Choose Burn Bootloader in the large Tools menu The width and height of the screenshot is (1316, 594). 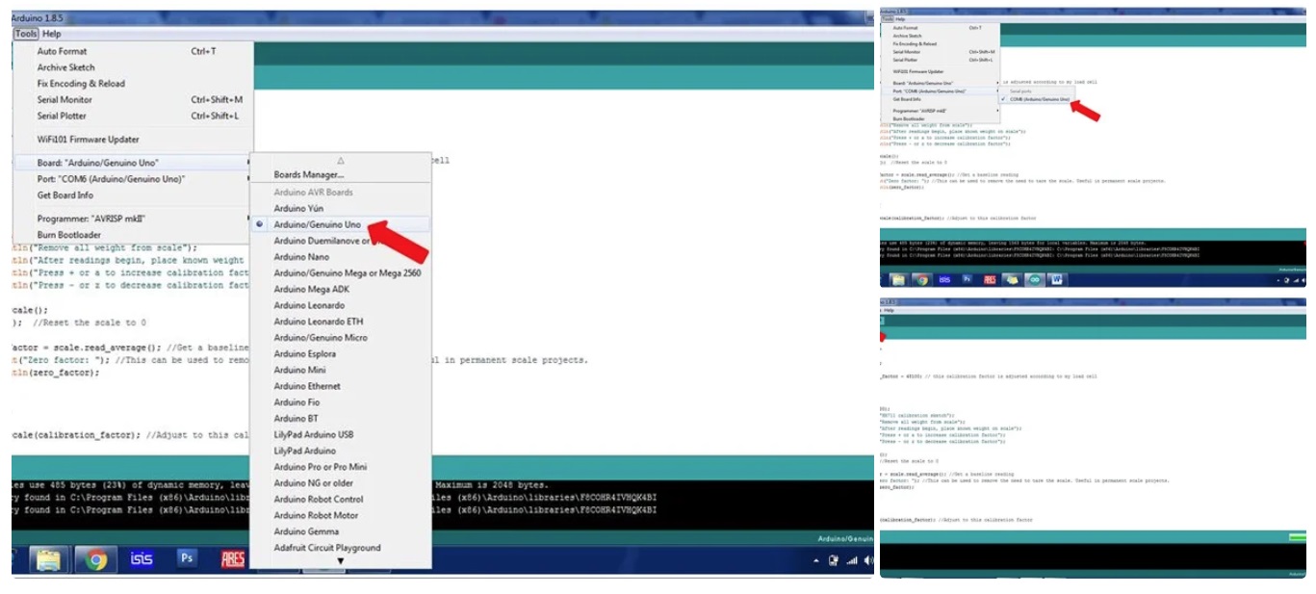tap(133, 235)
